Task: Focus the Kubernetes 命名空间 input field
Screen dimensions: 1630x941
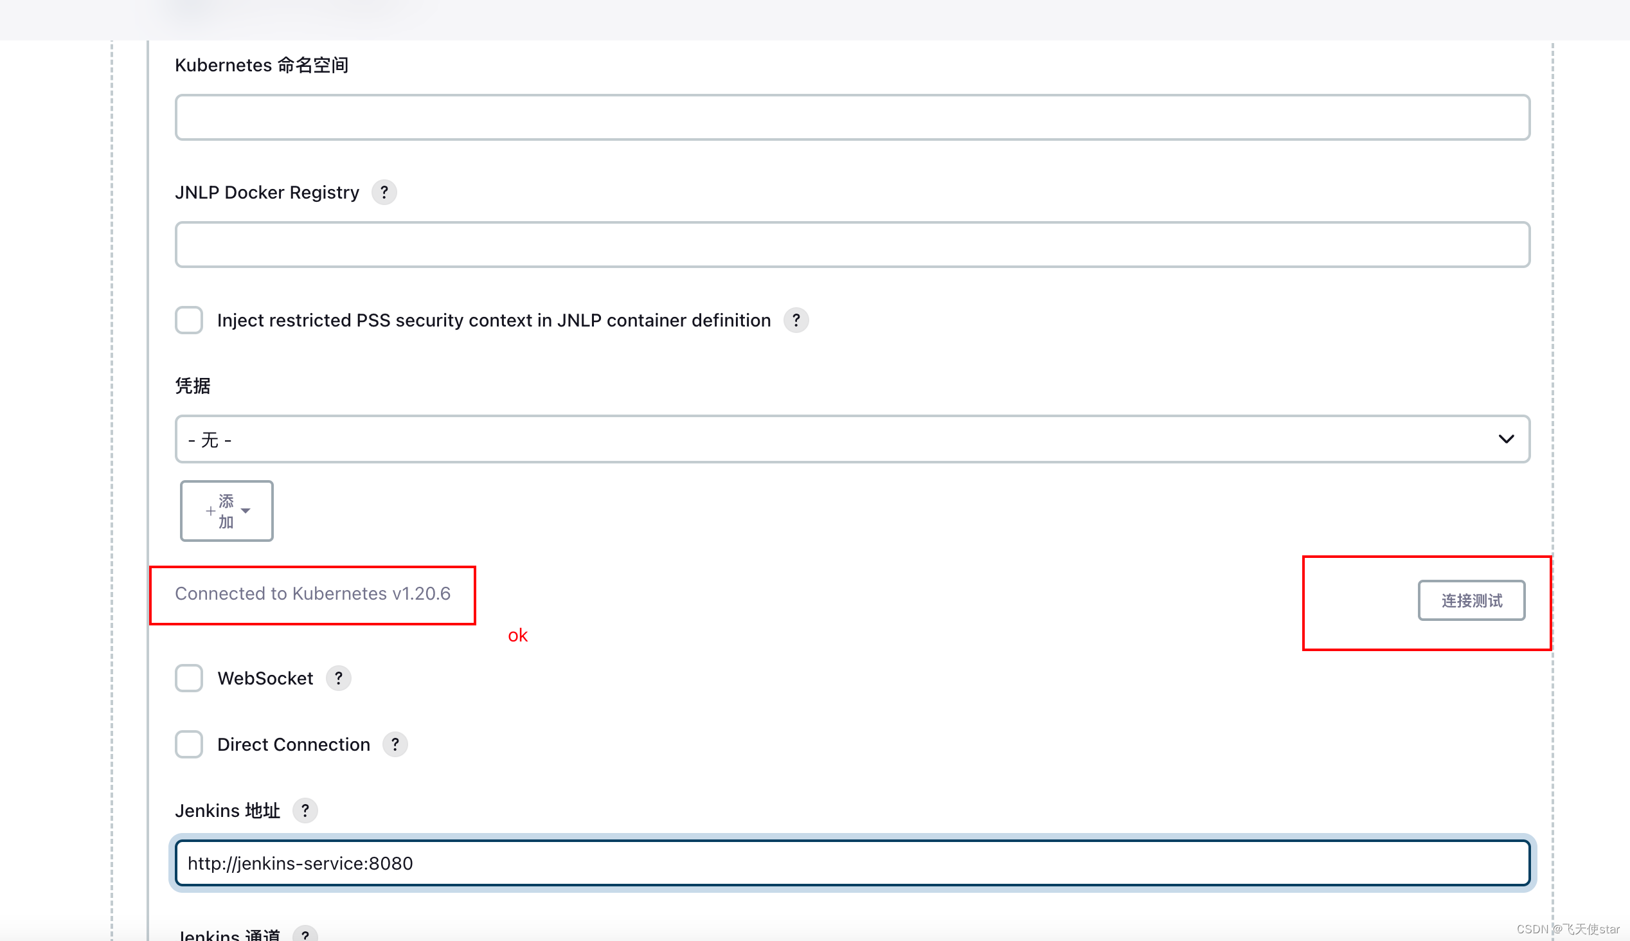Action: pos(852,117)
